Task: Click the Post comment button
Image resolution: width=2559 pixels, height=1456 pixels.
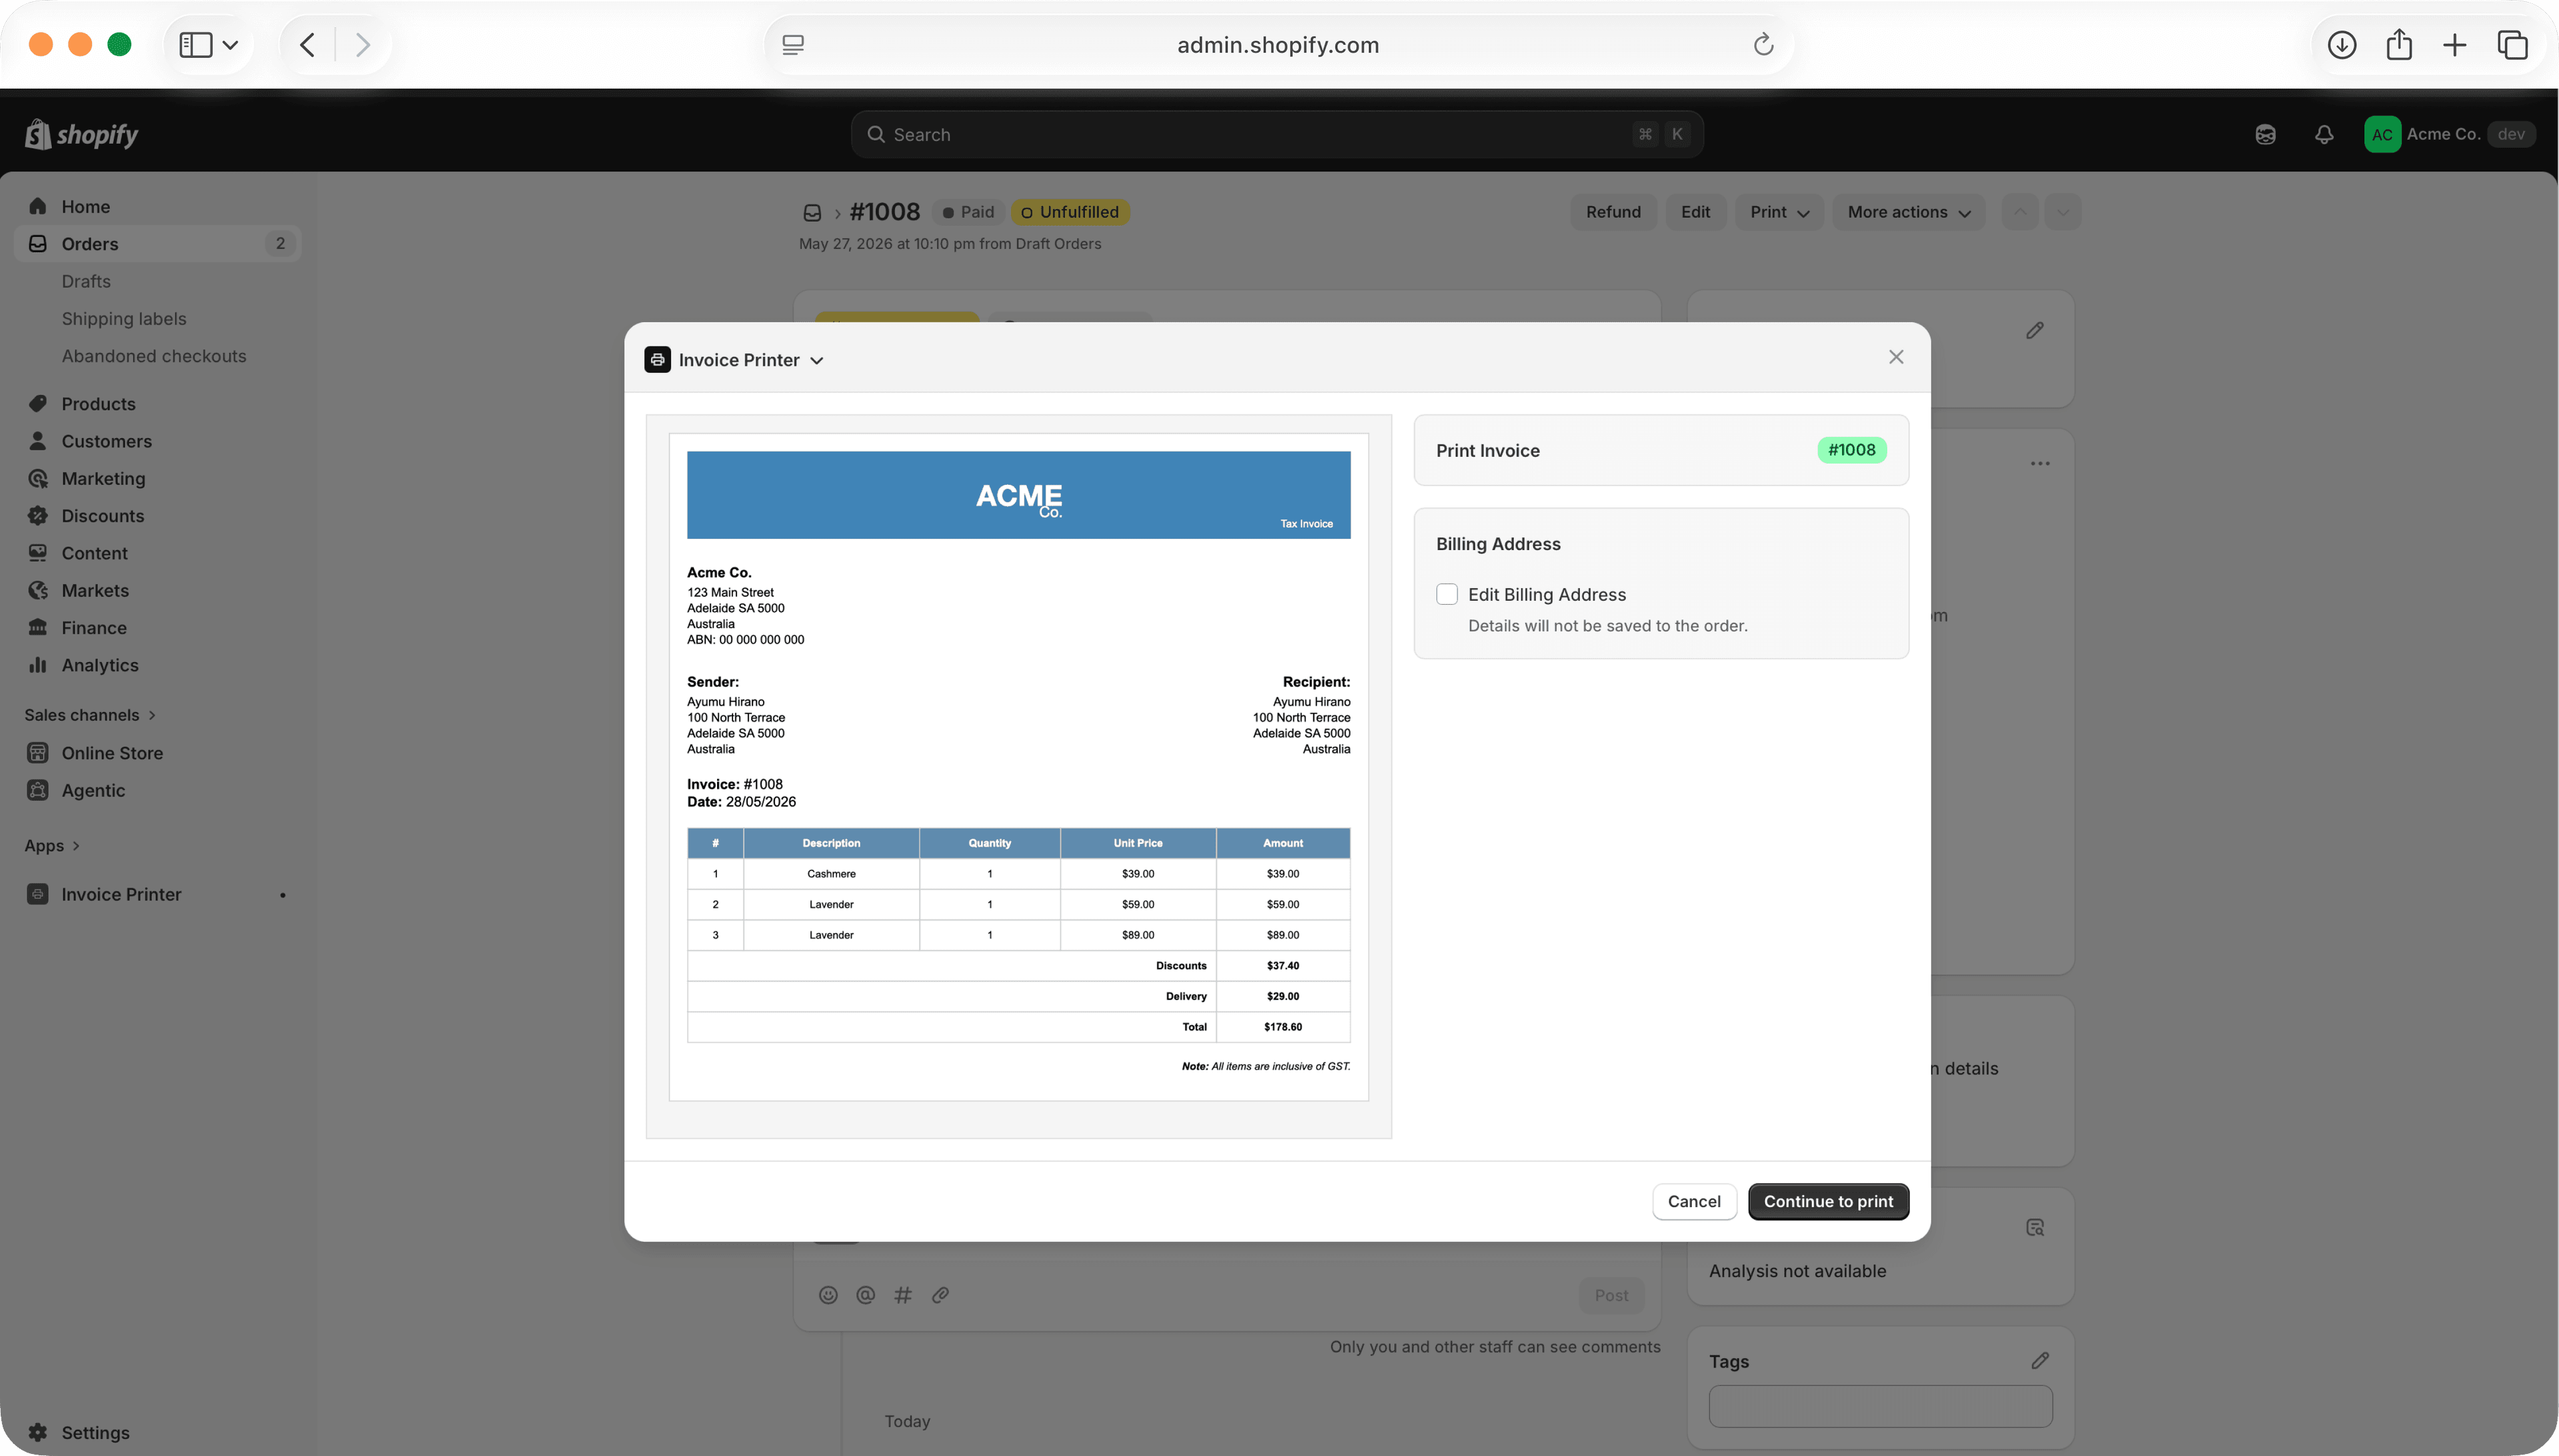Action: tap(1611, 1295)
